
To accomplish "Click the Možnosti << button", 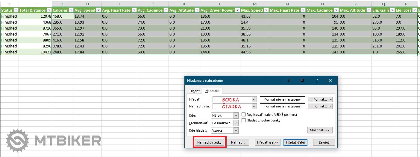I will (x=320, y=130).
